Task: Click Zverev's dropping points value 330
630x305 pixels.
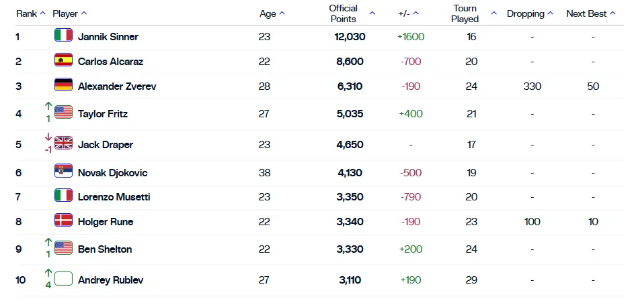Action: (x=532, y=86)
